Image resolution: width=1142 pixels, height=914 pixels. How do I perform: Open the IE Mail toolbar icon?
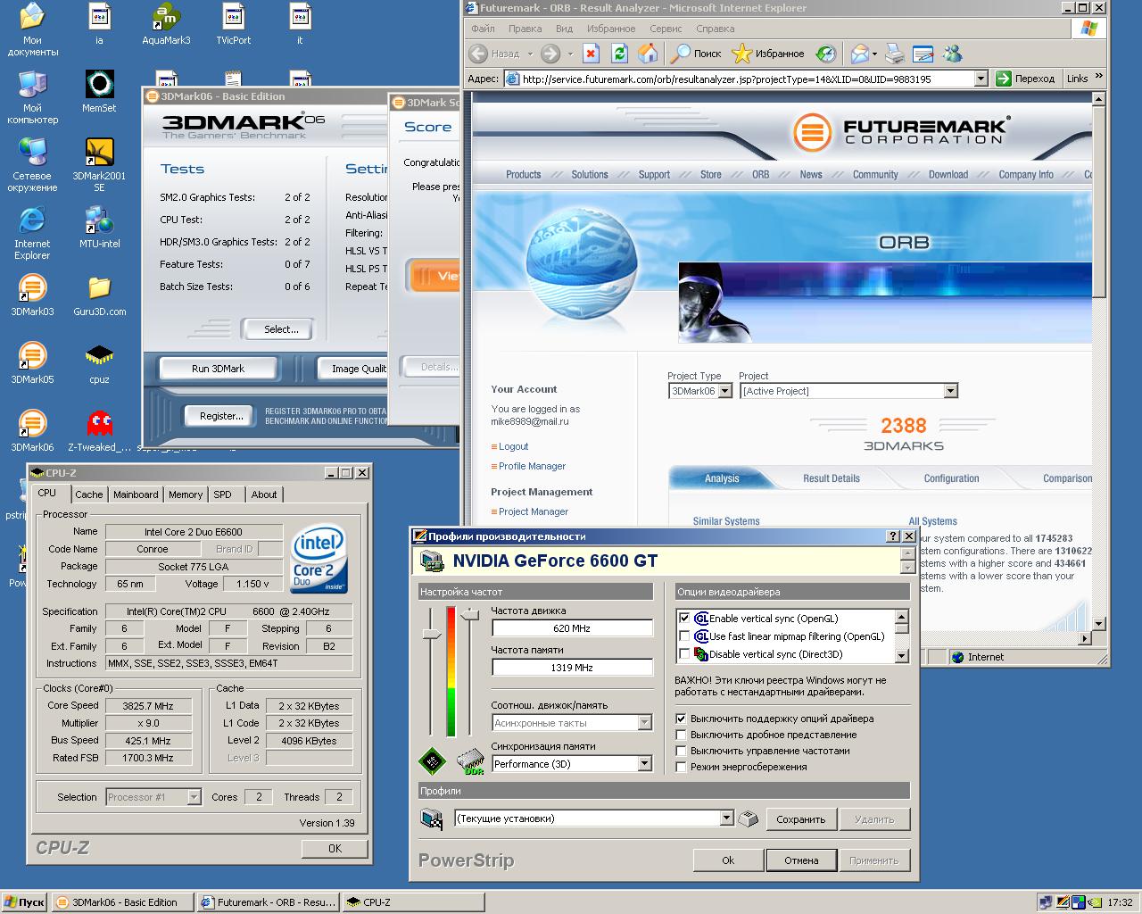click(859, 54)
